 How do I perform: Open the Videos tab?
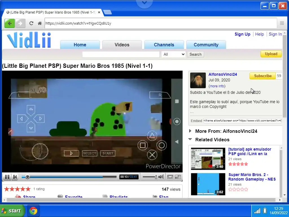pyautogui.click(x=122, y=45)
